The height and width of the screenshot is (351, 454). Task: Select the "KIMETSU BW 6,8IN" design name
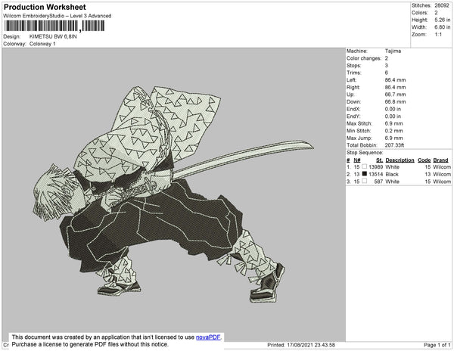[x=53, y=37]
